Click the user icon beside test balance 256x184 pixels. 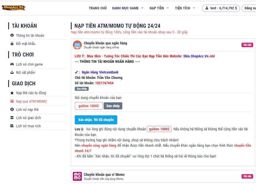[x=207, y=8]
